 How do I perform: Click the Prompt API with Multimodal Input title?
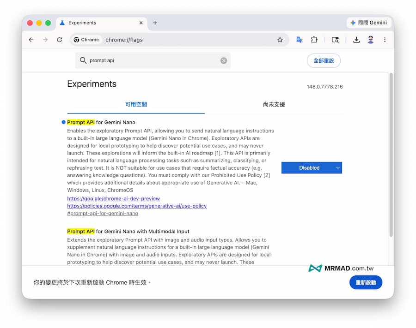tap(128, 232)
